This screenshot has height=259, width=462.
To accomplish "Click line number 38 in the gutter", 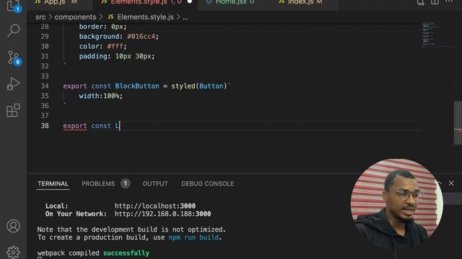I will (x=45, y=126).
